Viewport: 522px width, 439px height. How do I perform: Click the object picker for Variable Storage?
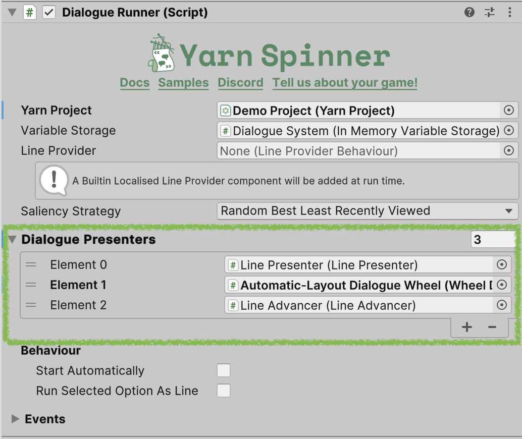click(x=509, y=131)
